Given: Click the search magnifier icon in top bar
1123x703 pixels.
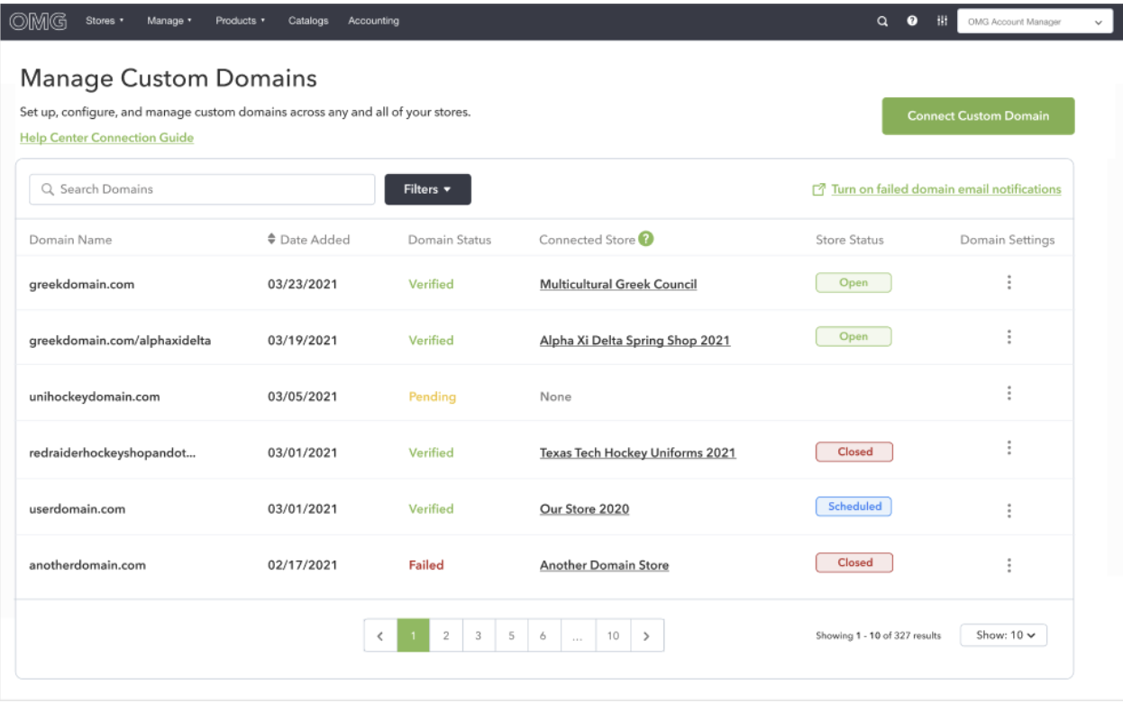Looking at the screenshot, I should point(883,22).
